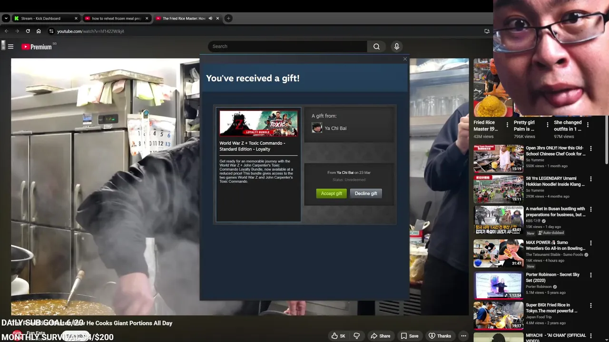Open options for MAX POWER Sumo video
Viewport: 609px width, 342px height.
tap(591, 243)
